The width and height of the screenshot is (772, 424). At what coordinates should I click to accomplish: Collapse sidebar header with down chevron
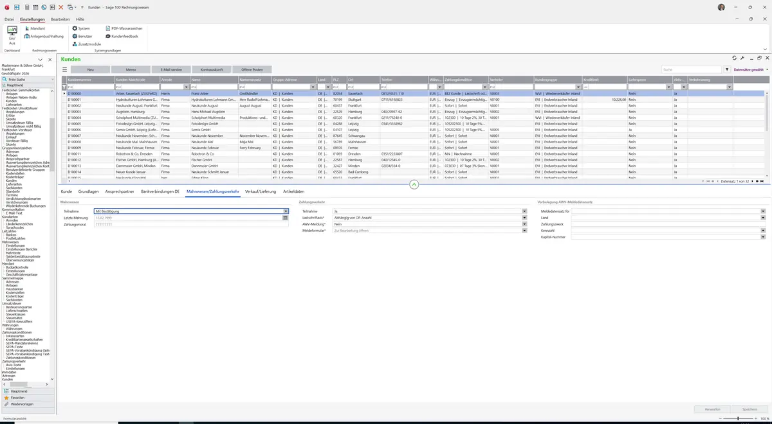coord(40,59)
